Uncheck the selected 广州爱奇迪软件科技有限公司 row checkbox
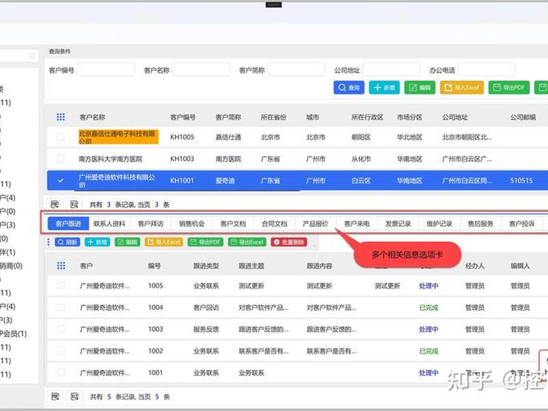This screenshot has height=411, width=548. point(61,180)
